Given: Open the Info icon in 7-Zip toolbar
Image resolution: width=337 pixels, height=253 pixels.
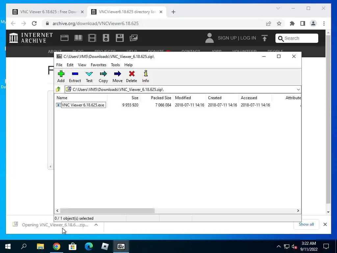Looking at the screenshot, I should pyautogui.click(x=145, y=76).
